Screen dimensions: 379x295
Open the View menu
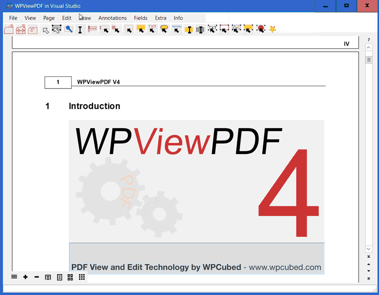click(30, 18)
